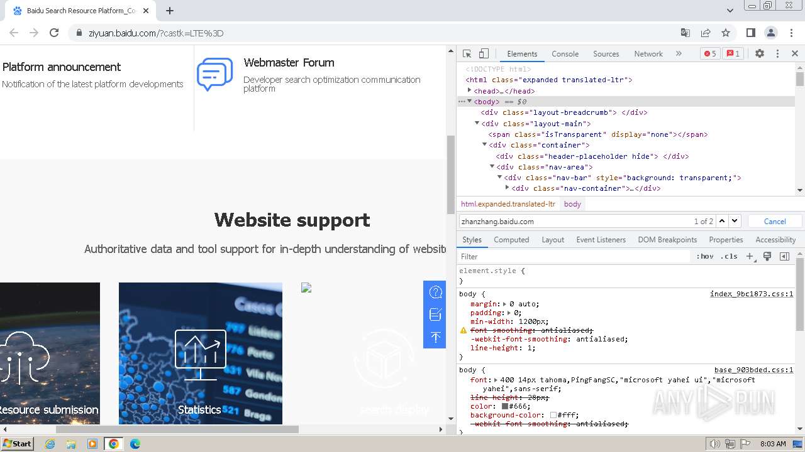Open the Chrome profile avatar
805x452 pixels.
click(771, 33)
